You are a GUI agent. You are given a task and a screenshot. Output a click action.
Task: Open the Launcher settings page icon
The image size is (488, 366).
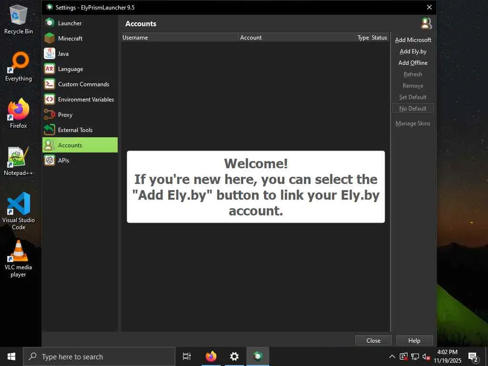50,23
